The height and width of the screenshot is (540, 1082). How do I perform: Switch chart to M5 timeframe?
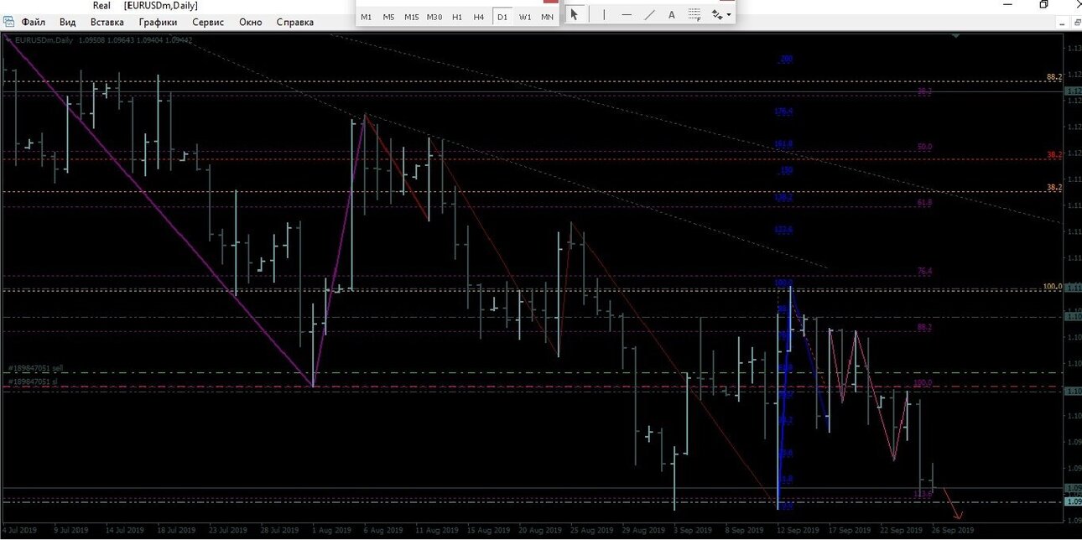tap(388, 16)
